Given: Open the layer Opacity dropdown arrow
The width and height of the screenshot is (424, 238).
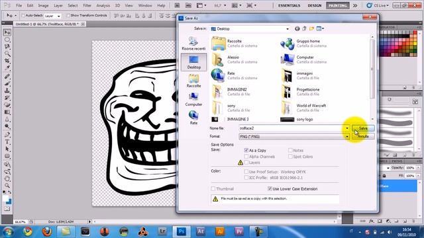Looking at the screenshot, I should tap(418, 168).
